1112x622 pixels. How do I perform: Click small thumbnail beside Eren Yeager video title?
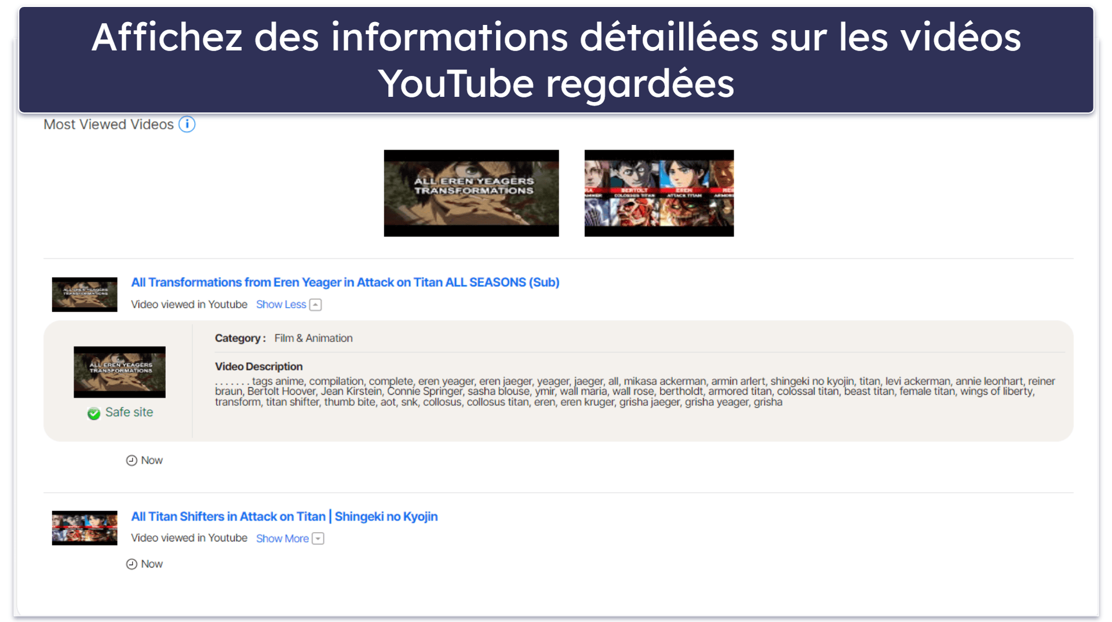pos(85,294)
